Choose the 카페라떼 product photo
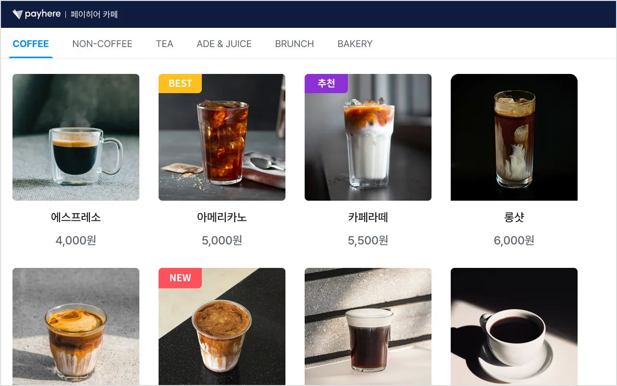The height and width of the screenshot is (386, 617). 368,137
